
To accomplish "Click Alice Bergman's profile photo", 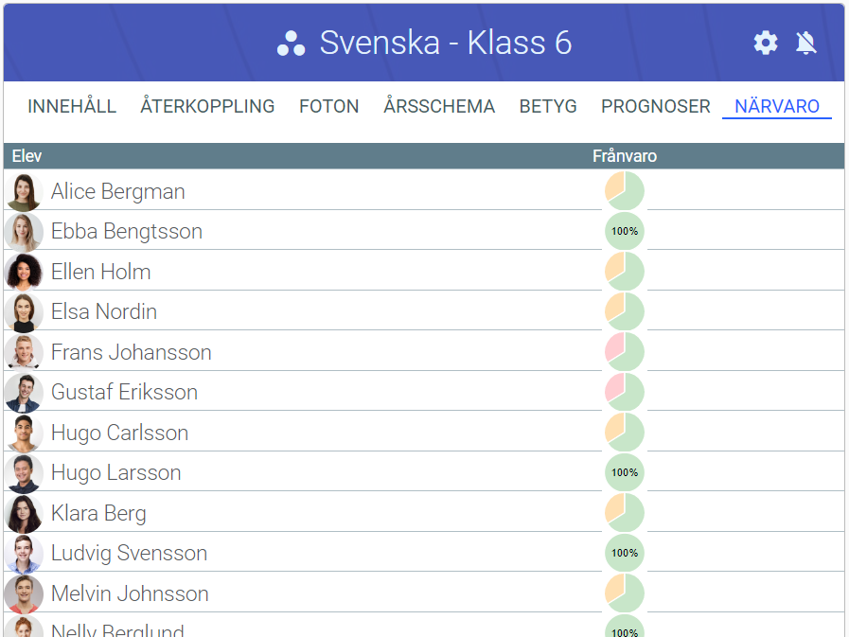I will tap(24, 192).
